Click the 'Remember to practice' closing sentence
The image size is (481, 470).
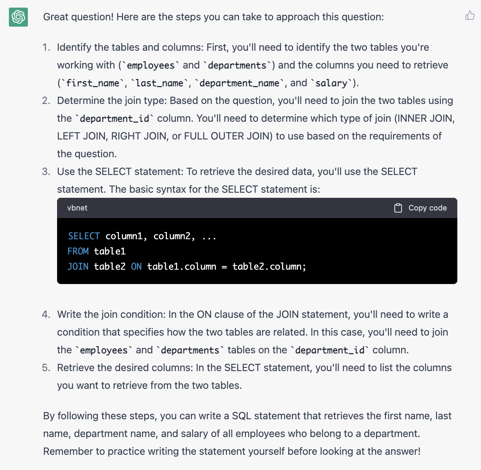click(x=232, y=451)
